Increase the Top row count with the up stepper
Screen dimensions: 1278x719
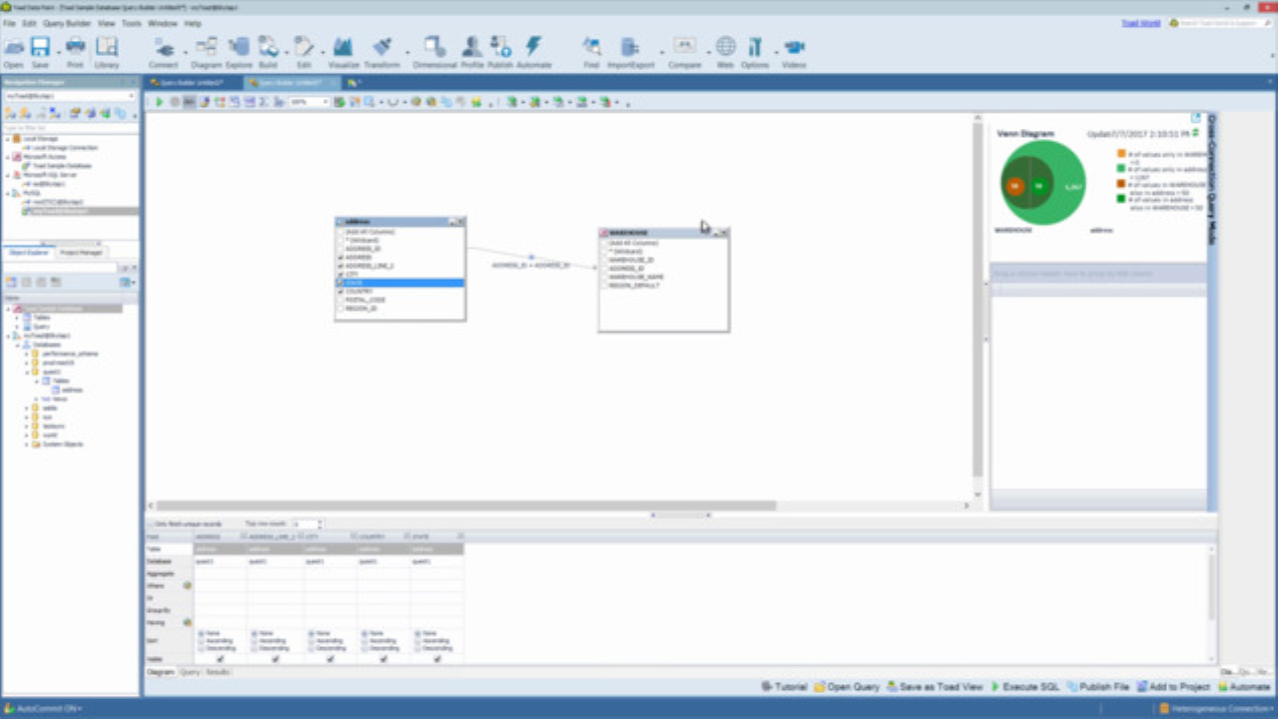pyautogui.click(x=319, y=520)
